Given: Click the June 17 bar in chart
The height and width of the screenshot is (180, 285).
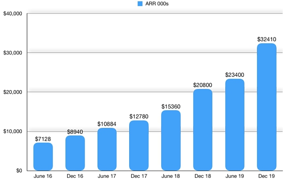Looking at the screenshot, I should click(107, 149).
